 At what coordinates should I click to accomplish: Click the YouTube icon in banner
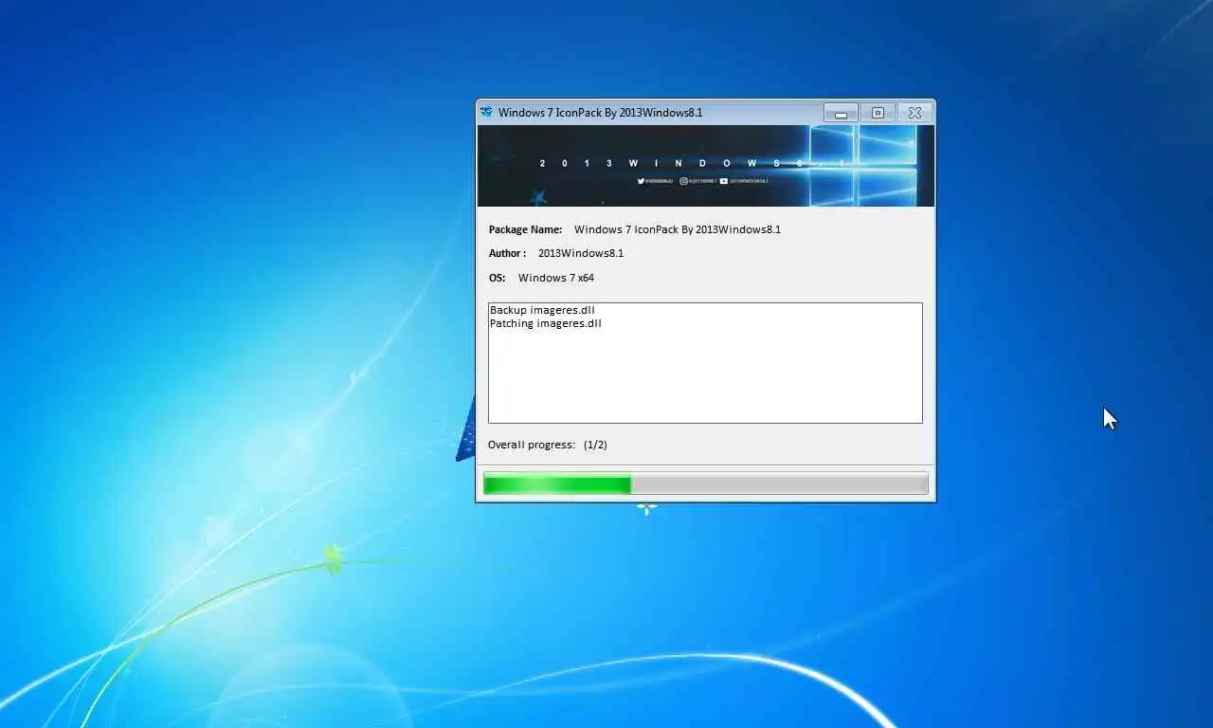coord(724,180)
